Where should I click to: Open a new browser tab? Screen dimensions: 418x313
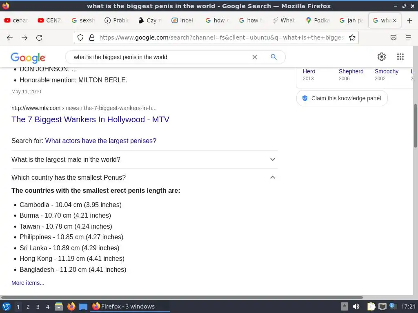coord(410,20)
